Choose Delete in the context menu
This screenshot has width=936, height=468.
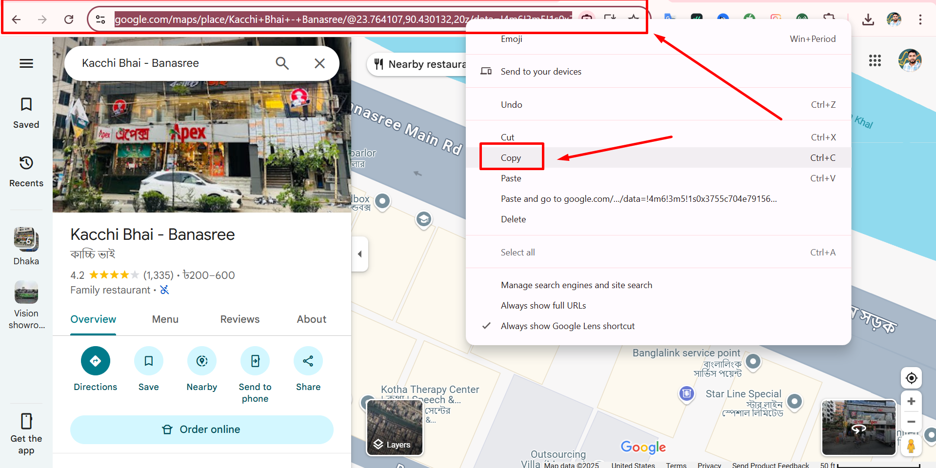click(658, 219)
